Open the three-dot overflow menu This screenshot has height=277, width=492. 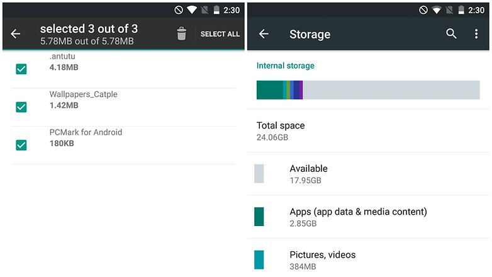(x=476, y=34)
